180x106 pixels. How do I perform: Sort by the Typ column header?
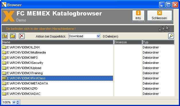click(158, 42)
